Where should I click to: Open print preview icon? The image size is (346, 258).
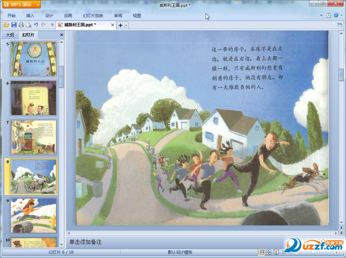(x=28, y=25)
